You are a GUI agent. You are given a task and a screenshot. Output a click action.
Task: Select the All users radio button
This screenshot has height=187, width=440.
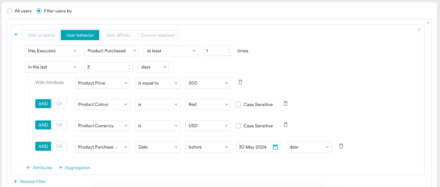tap(10, 11)
